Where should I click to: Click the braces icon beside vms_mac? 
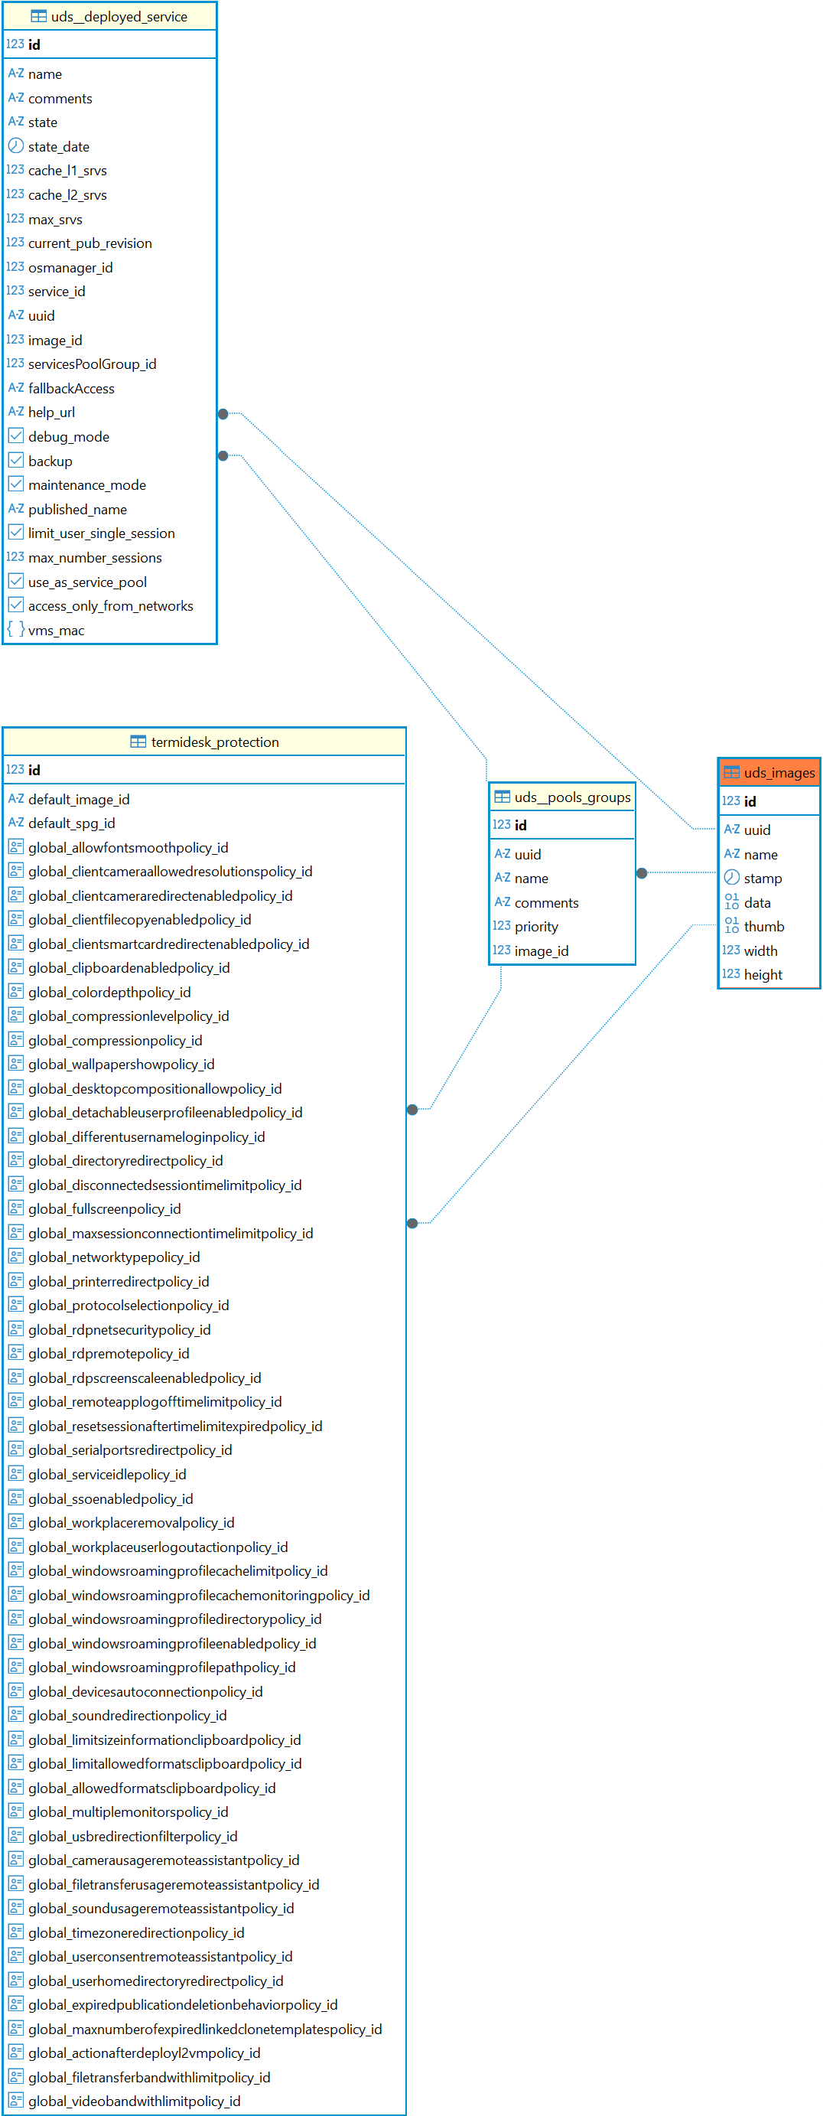pyautogui.click(x=15, y=630)
